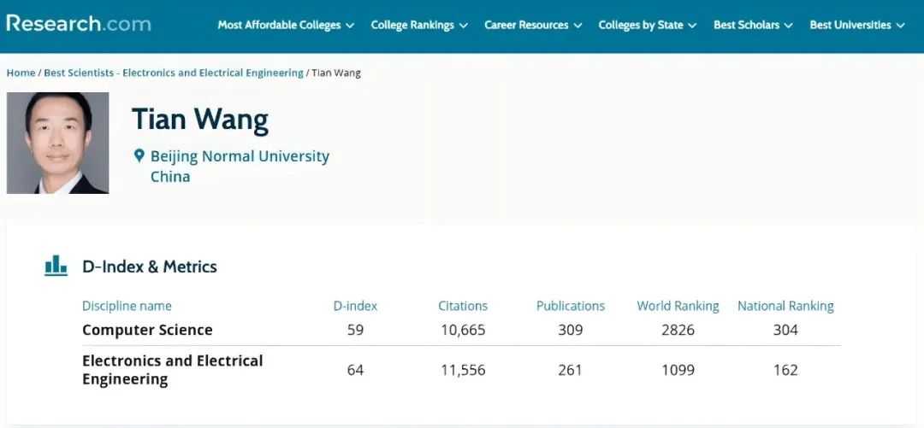Click the D-index column header
The height and width of the screenshot is (428, 924).
pyautogui.click(x=355, y=306)
